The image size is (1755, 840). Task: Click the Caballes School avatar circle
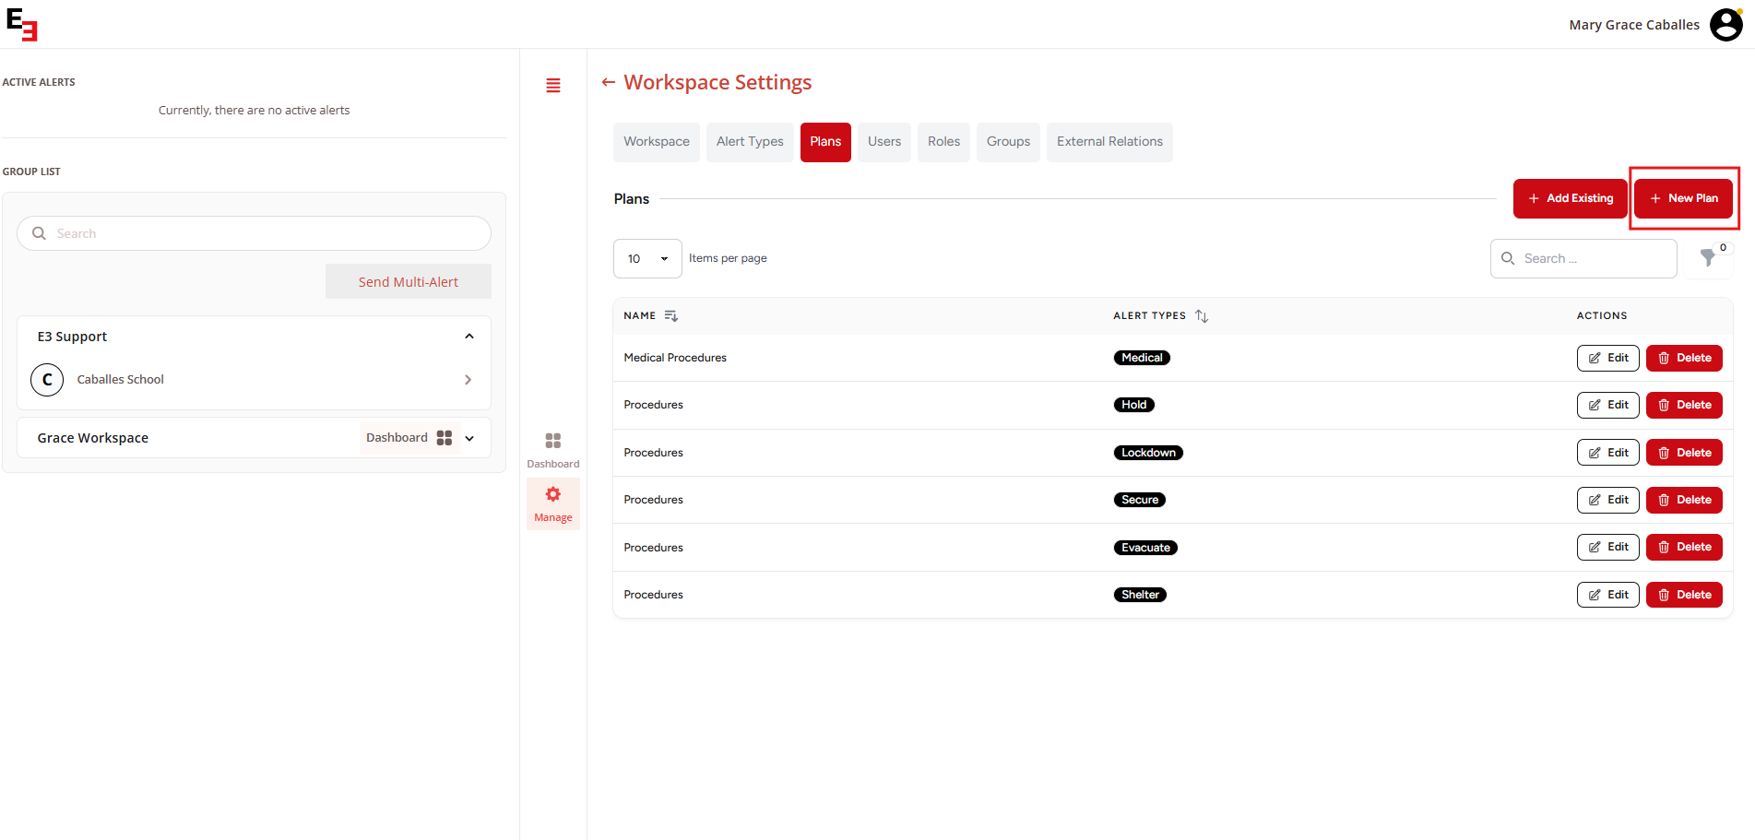[47, 380]
